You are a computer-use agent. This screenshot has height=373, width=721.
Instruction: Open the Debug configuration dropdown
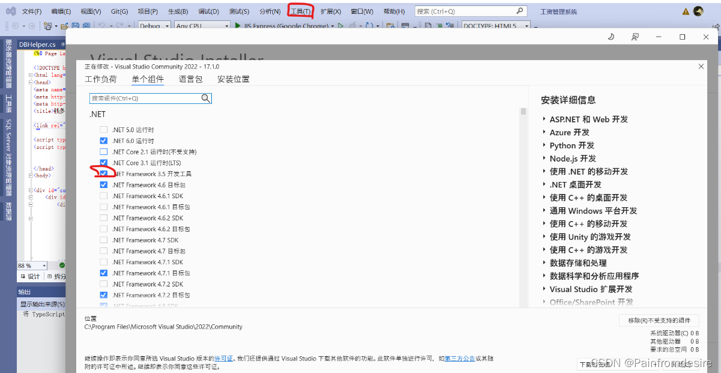coord(154,26)
